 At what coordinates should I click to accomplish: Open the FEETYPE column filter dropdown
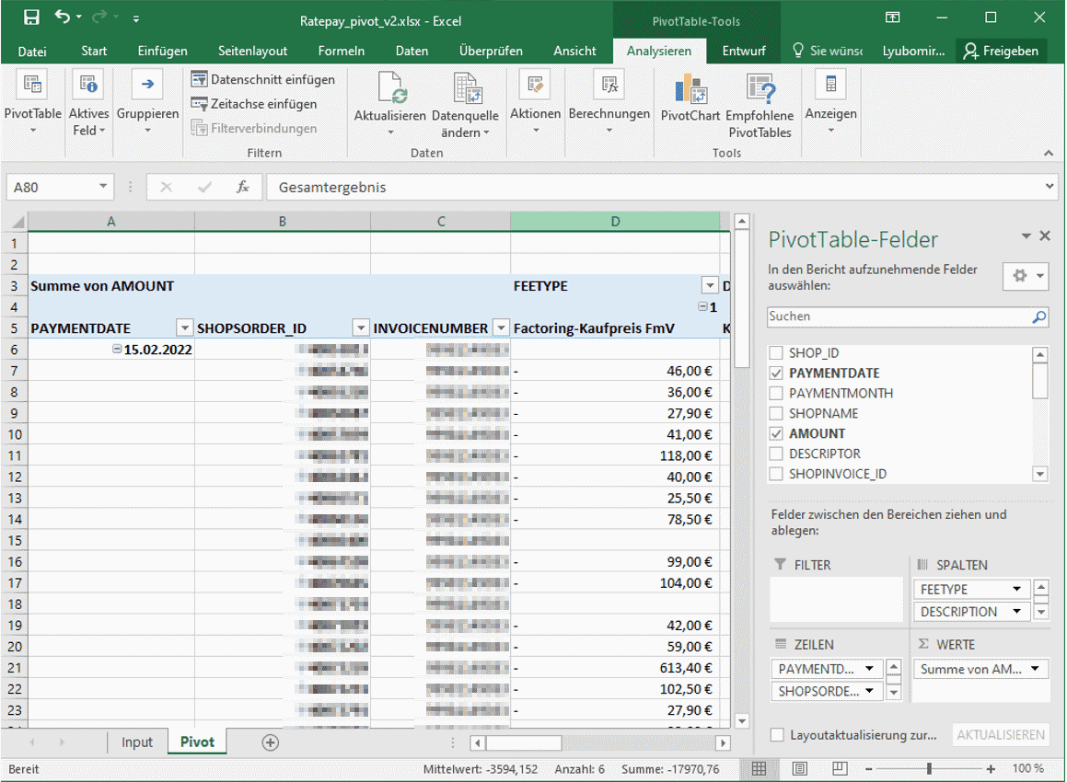point(710,286)
